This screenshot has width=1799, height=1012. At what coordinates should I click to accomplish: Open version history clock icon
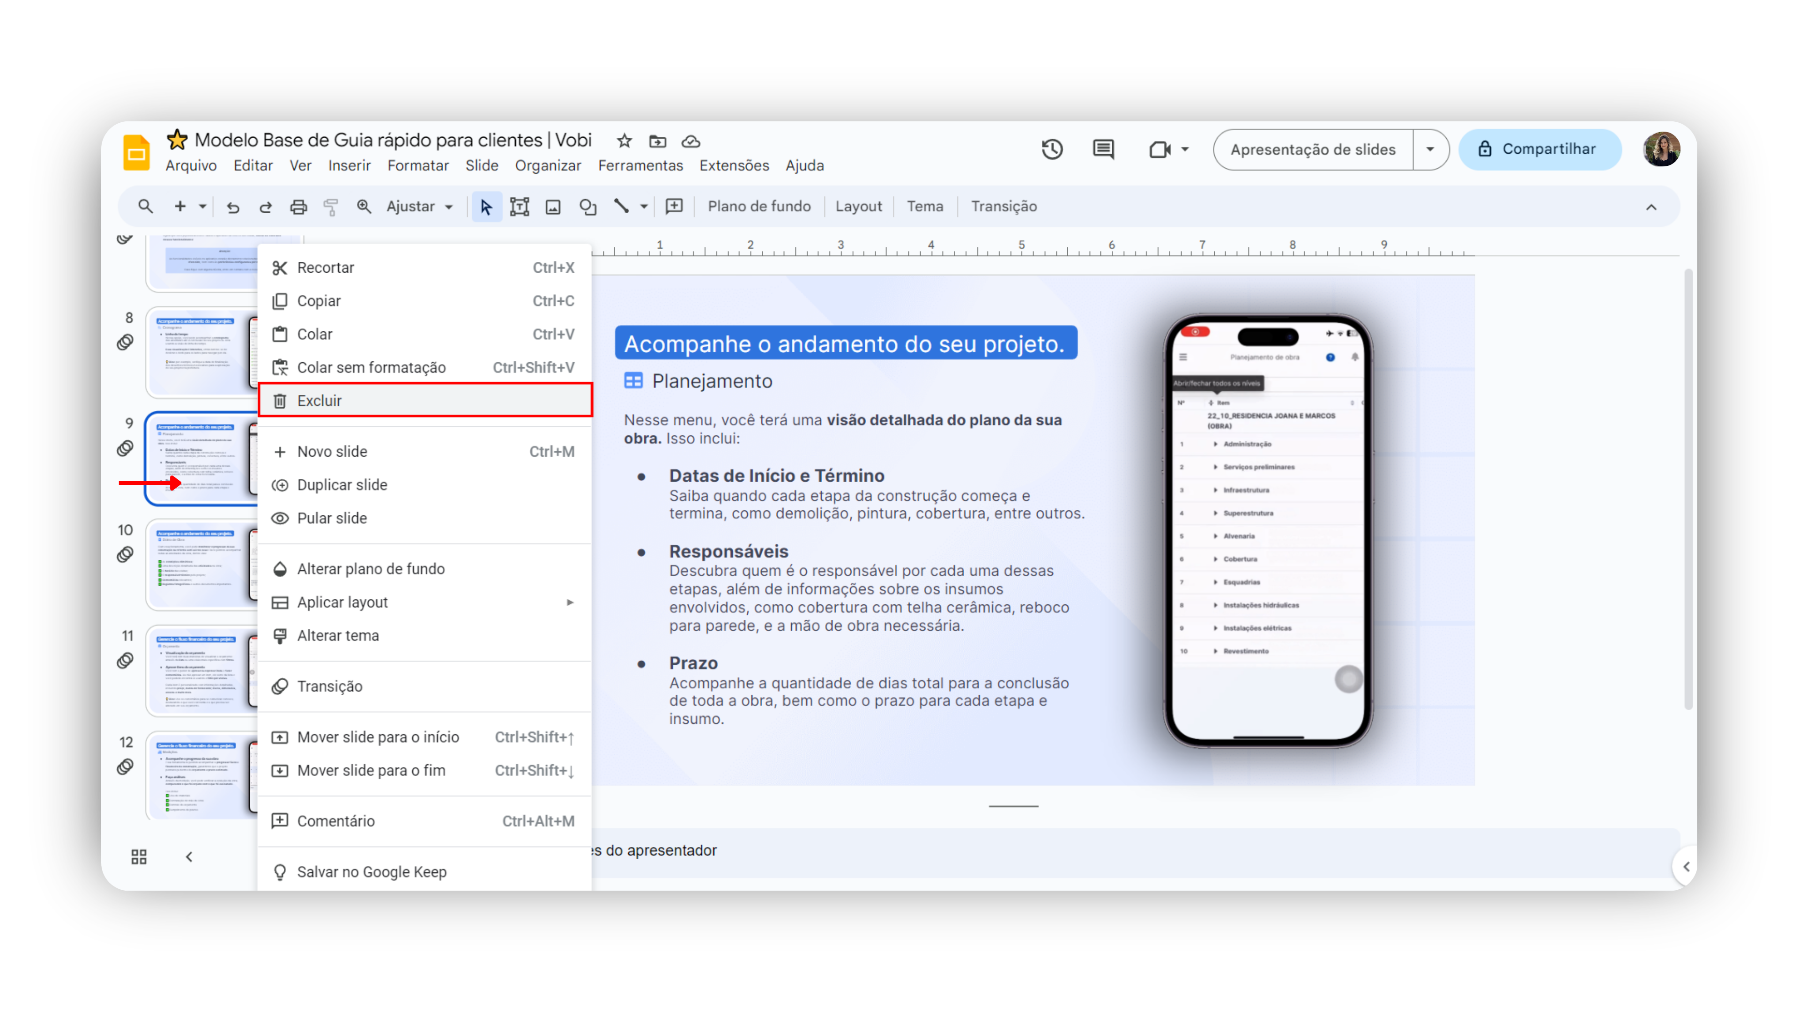pos(1052,149)
